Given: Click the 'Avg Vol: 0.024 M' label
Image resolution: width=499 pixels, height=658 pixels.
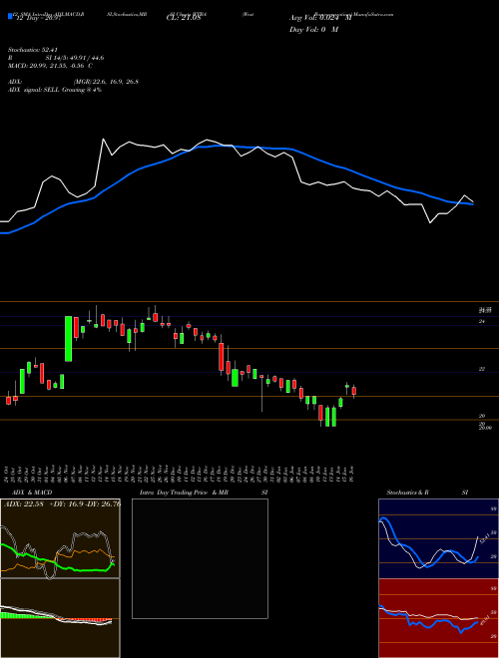Looking at the screenshot, I should coord(320,18).
